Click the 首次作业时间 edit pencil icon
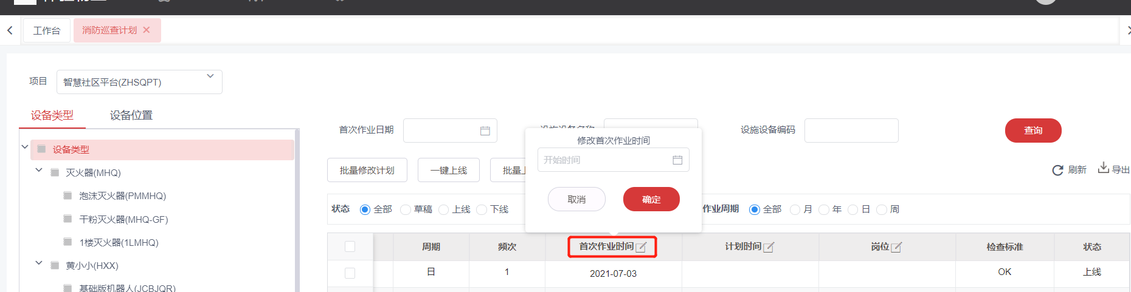The image size is (1131, 292). tap(641, 247)
